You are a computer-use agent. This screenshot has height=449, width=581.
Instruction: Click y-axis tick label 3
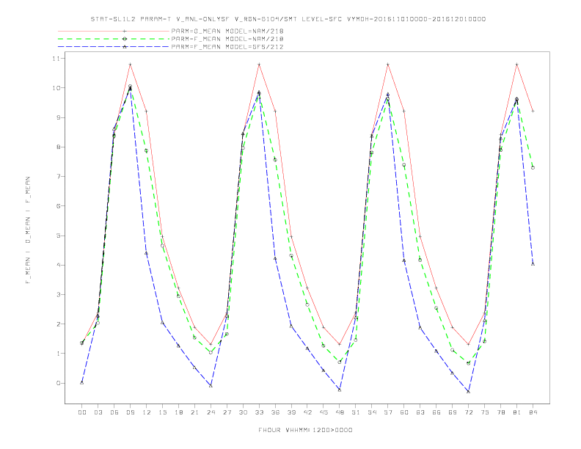click(x=58, y=294)
